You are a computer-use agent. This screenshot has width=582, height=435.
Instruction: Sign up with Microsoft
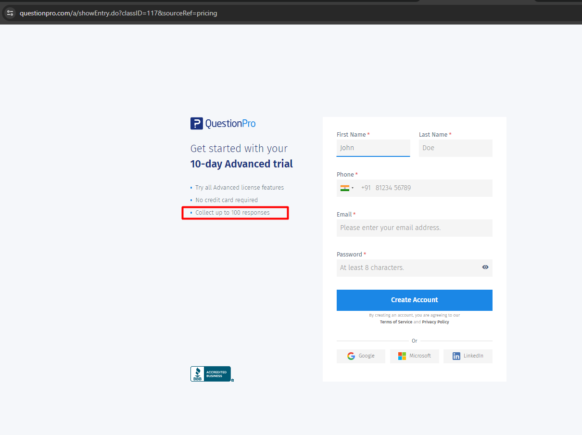[x=415, y=356]
